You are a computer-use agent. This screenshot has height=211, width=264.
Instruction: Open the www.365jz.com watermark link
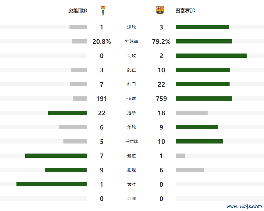pos(244,206)
